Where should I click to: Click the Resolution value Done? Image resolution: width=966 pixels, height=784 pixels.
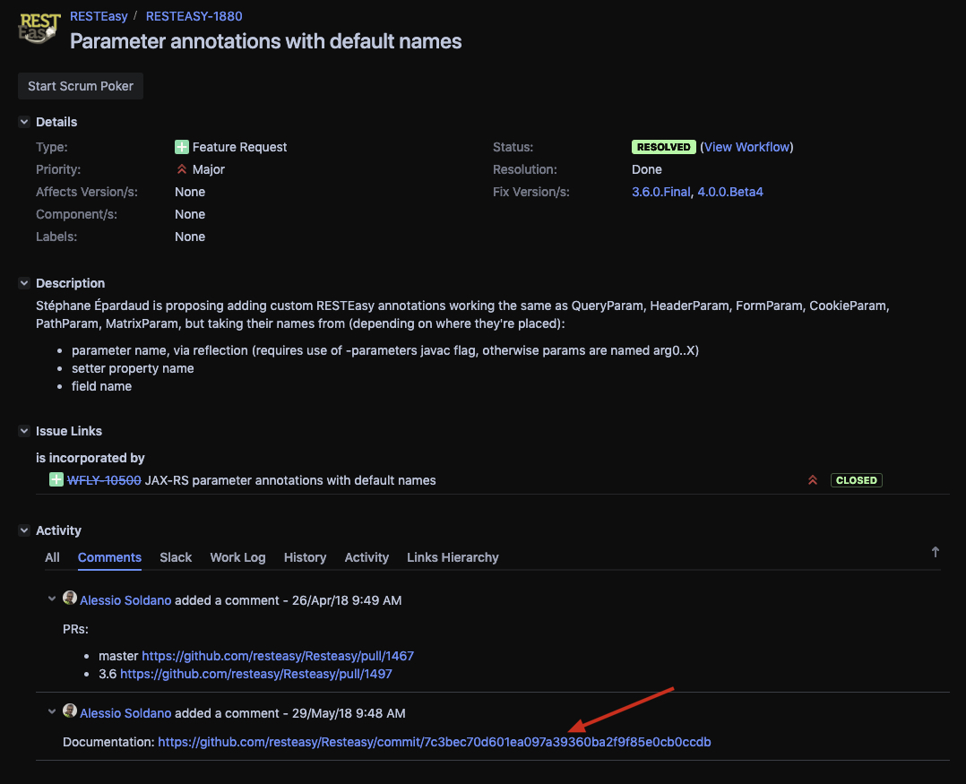tap(647, 169)
